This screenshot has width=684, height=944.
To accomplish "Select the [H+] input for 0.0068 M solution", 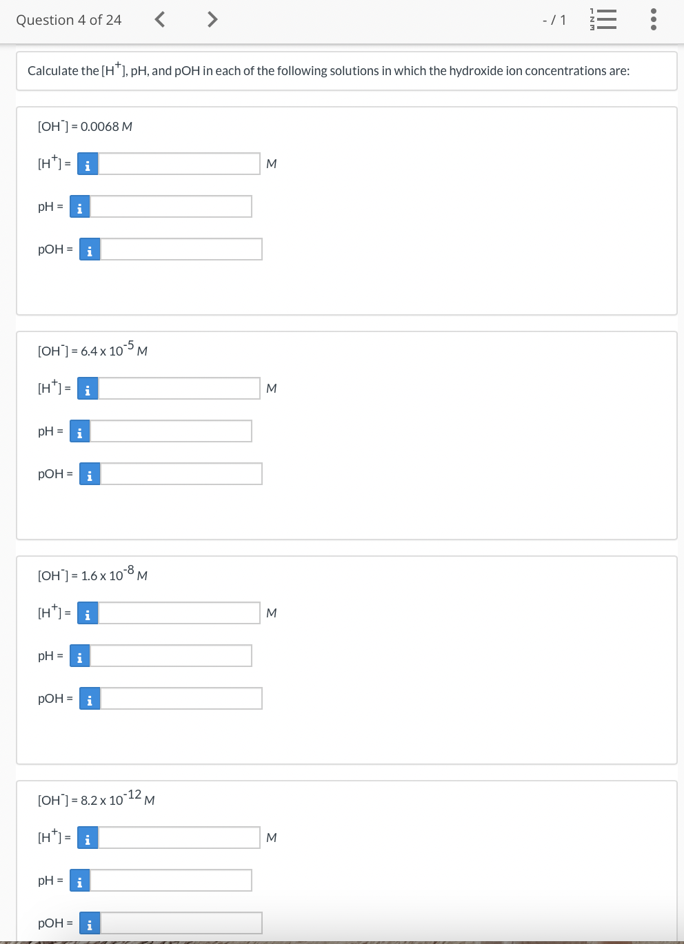I will 178,164.
